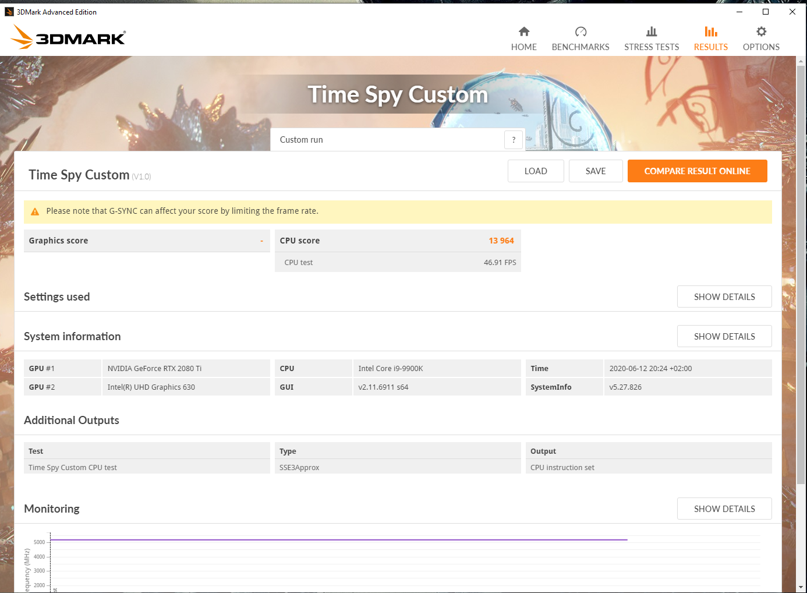
Task: Click the Stress Tests bar chart icon
Action: 652,31
